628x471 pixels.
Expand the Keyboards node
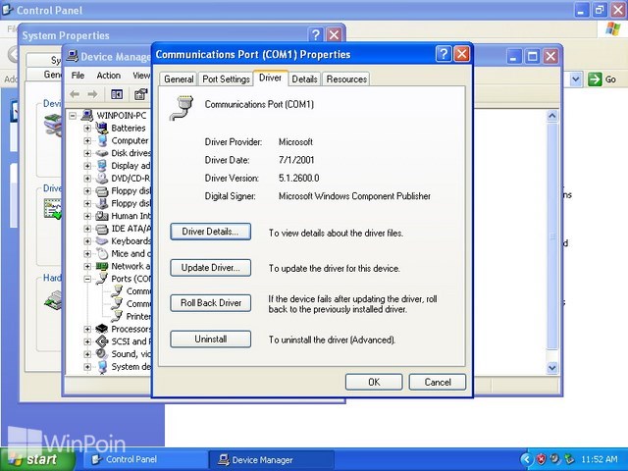[87, 241]
